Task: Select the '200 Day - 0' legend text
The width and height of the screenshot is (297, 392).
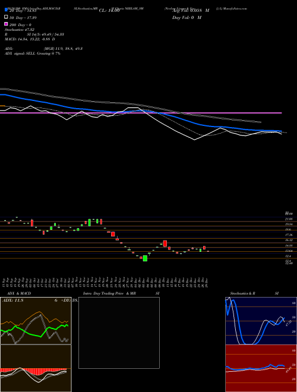Action: [x=20, y=25]
